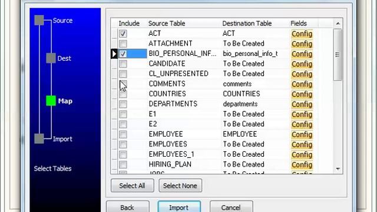Click the current-row arrow indicator for BIO_PERSONAL_INF
377x212 pixels.
pyautogui.click(x=114, y=54)
